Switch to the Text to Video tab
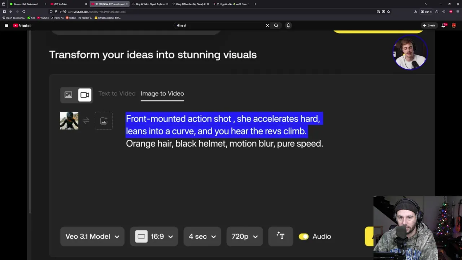The image size is (462, 260). pos(117,94)
